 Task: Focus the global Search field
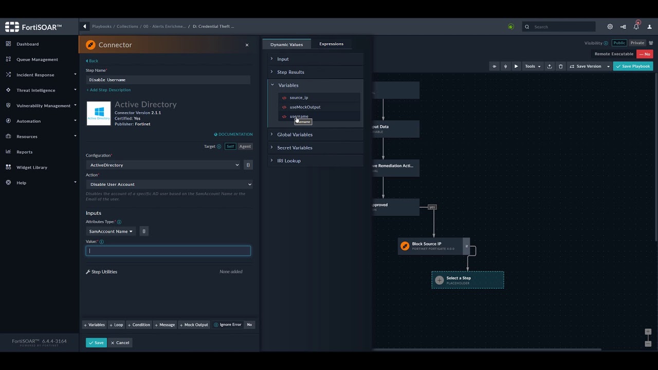[x=559, y=27]
